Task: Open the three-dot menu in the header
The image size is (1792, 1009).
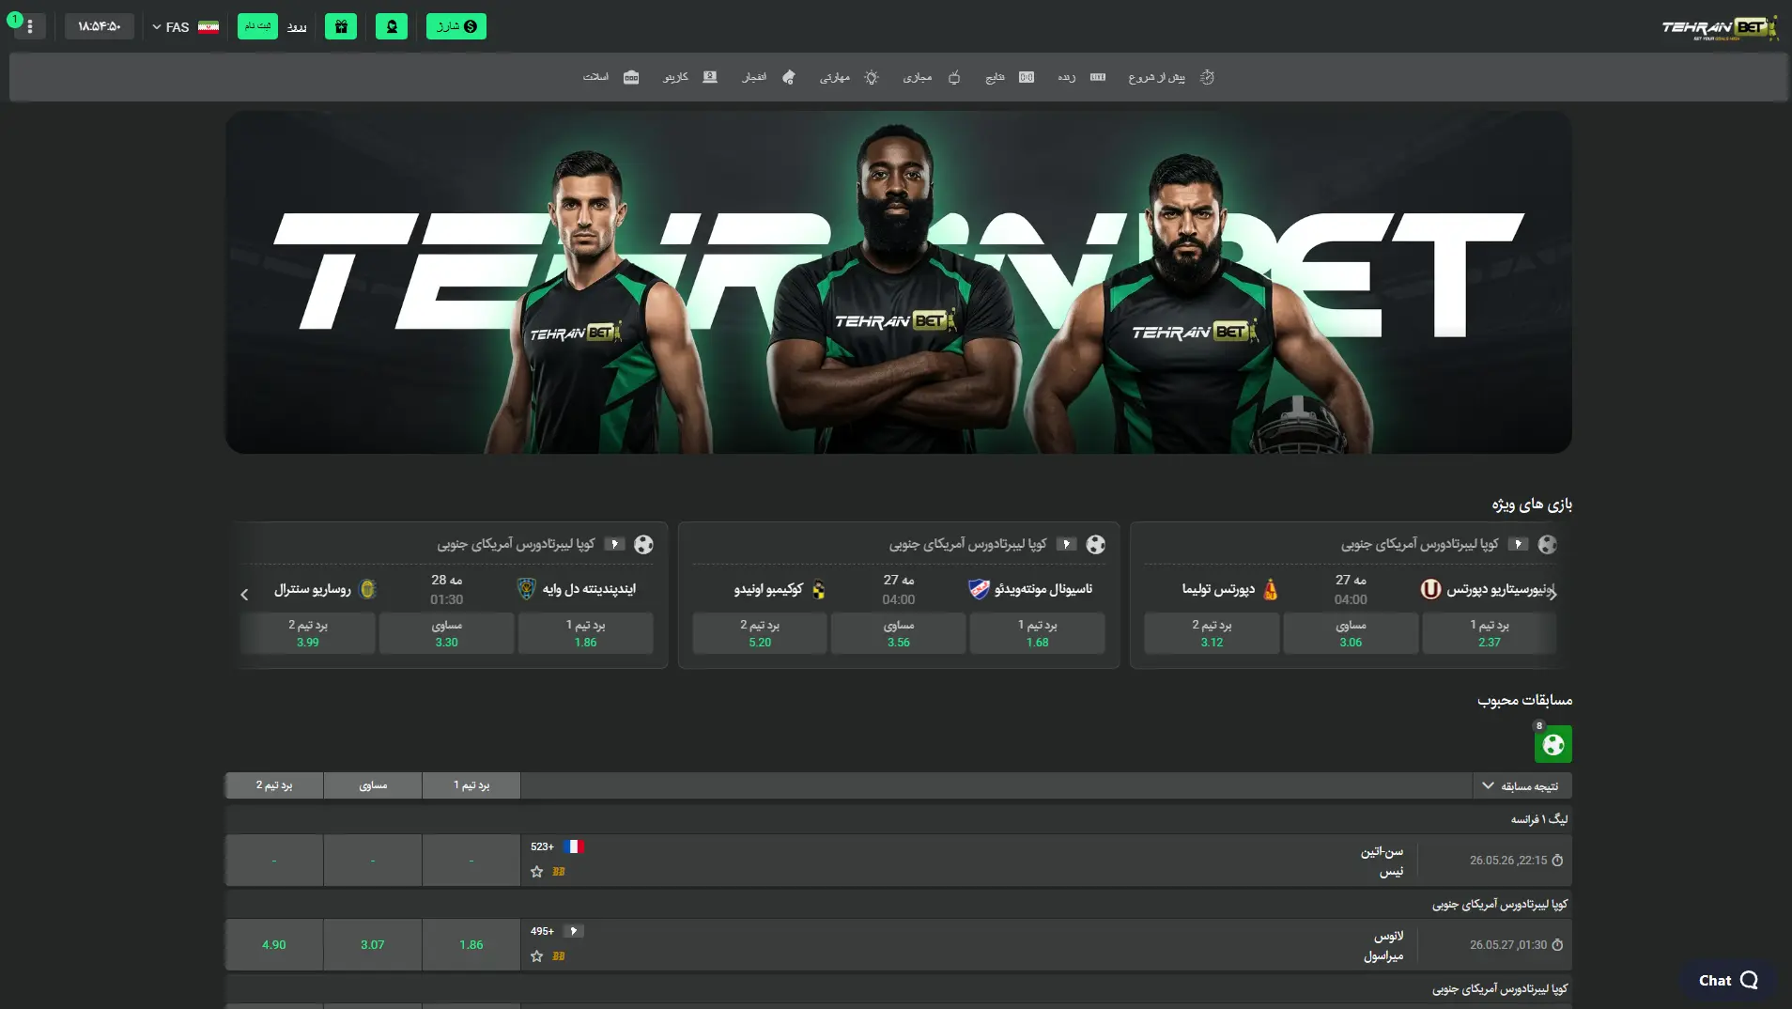Action: click(x=29, y=26)
